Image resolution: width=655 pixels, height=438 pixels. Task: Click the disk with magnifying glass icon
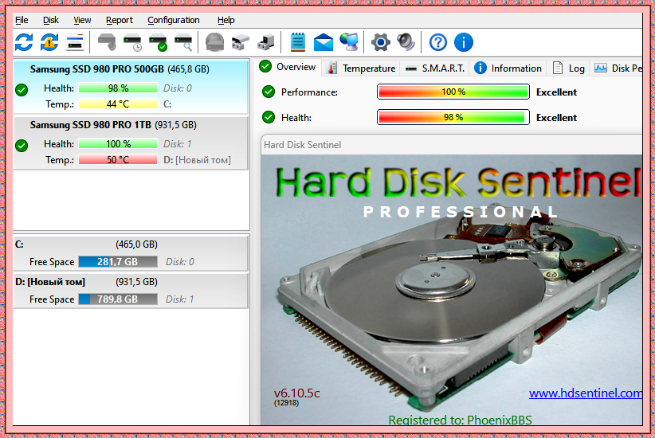[x=183, y=42]
